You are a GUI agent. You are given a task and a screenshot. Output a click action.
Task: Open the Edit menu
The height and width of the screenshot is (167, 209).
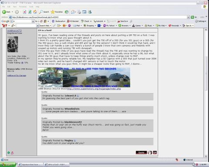(9, 7)
